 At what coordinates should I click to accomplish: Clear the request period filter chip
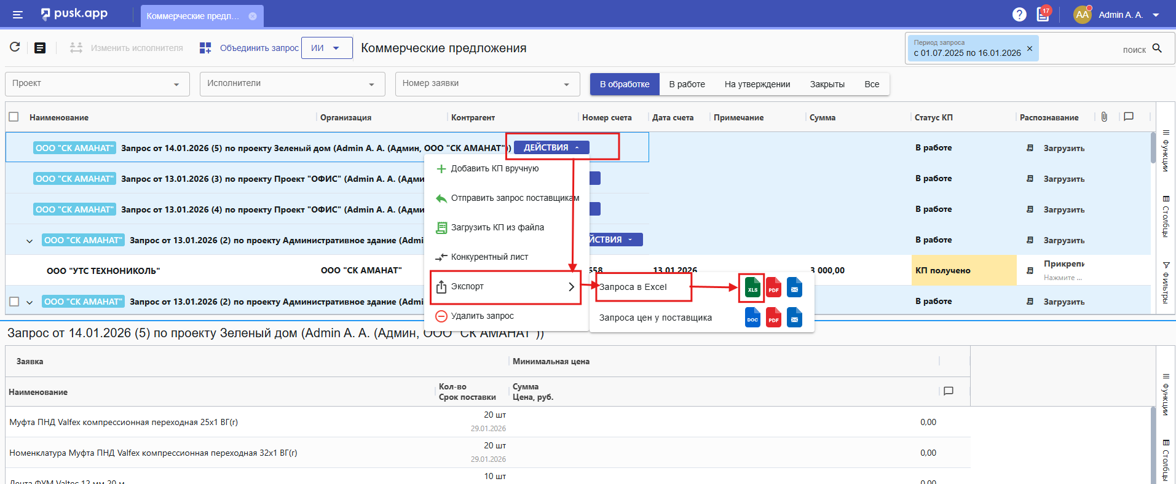click(1030, 48)
